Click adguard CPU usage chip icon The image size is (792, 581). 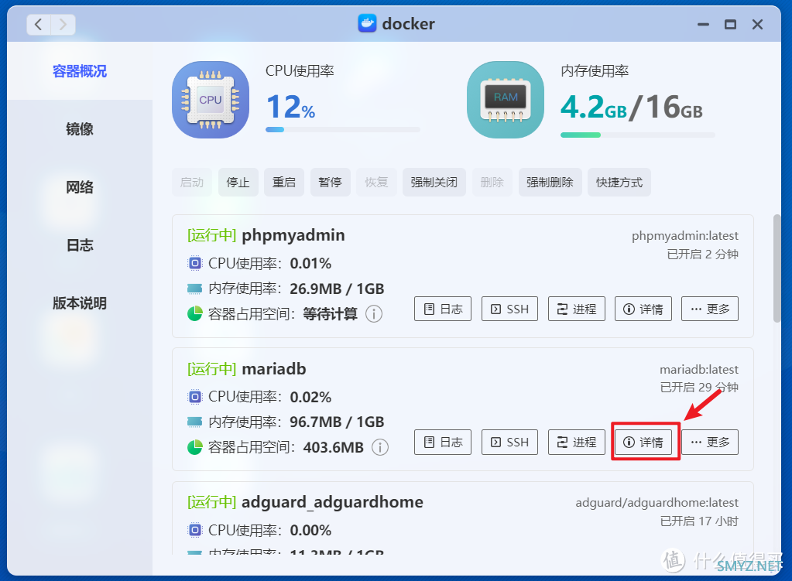coord(195,531)
